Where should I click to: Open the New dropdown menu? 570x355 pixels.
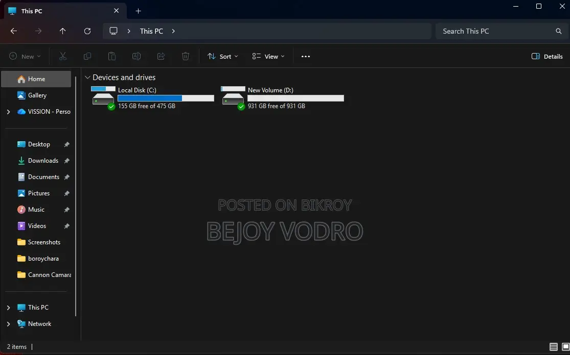pyautogui.click(x=25, y=56)
